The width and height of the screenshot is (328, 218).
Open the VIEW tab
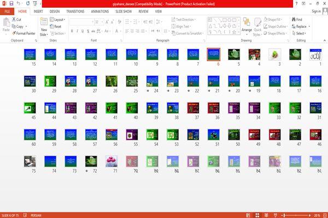159,11
